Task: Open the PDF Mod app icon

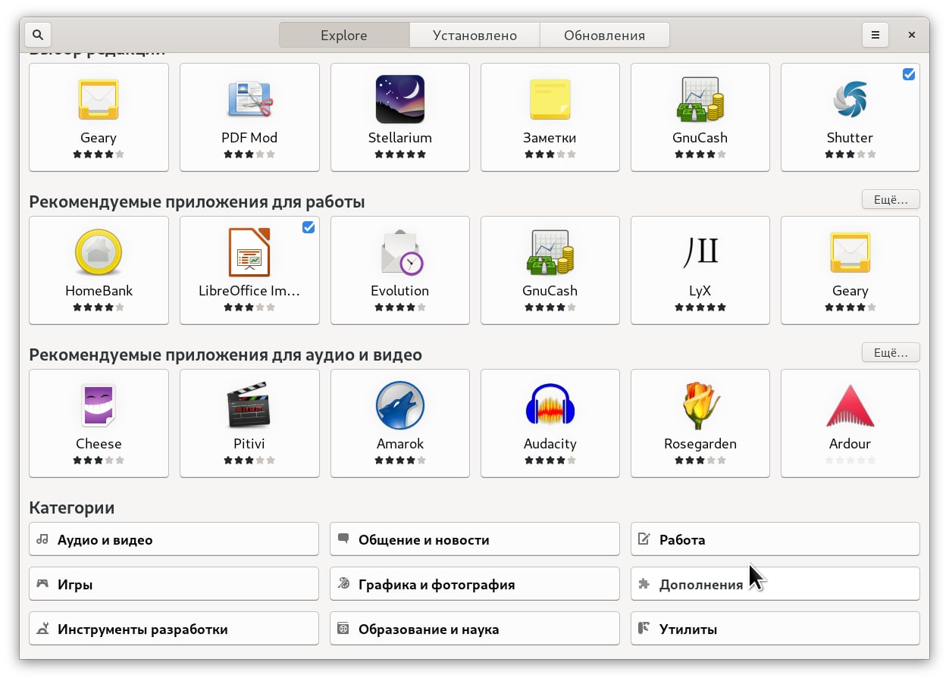Action: [x=249, y=99]
